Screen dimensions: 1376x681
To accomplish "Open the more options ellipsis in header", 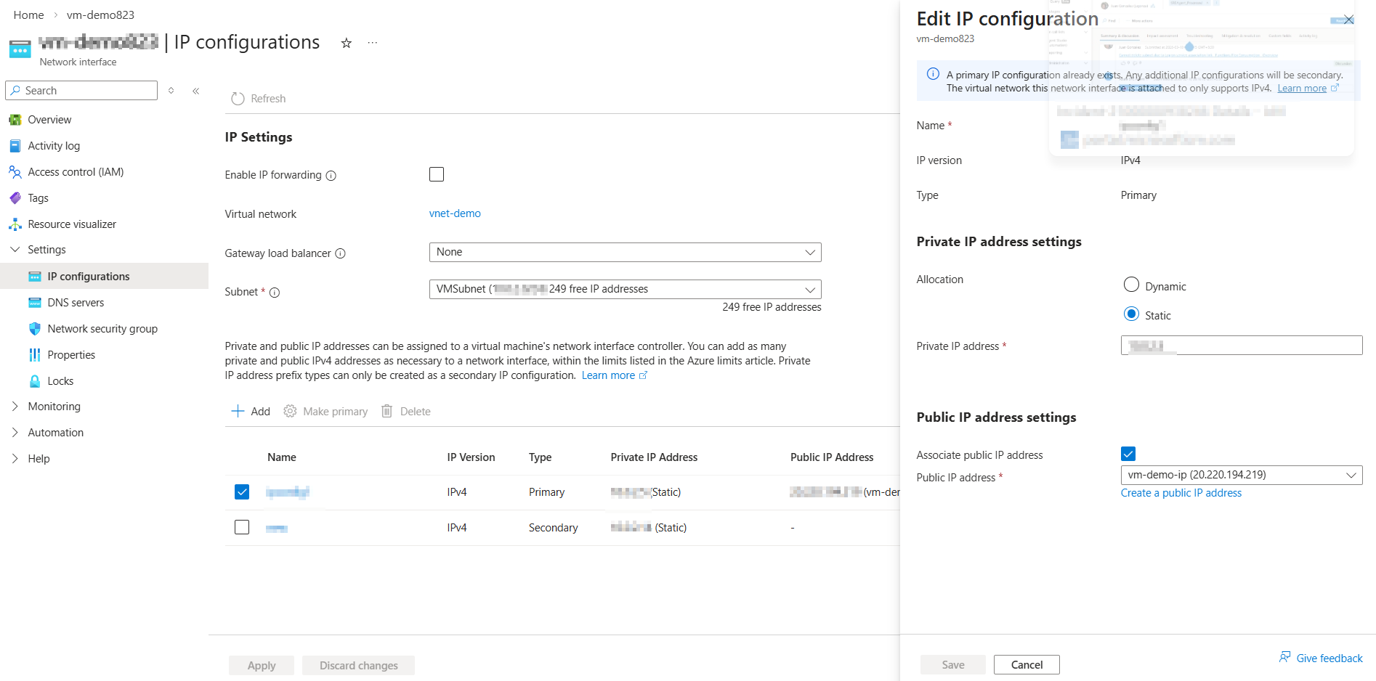I will click(x=373, y=43).
